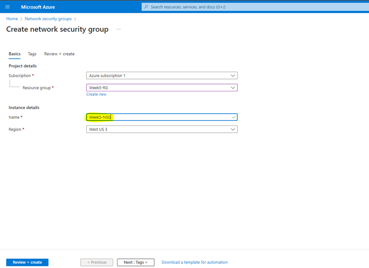Open the Region dropdown showing West US 3

click(x=162, y=129)
